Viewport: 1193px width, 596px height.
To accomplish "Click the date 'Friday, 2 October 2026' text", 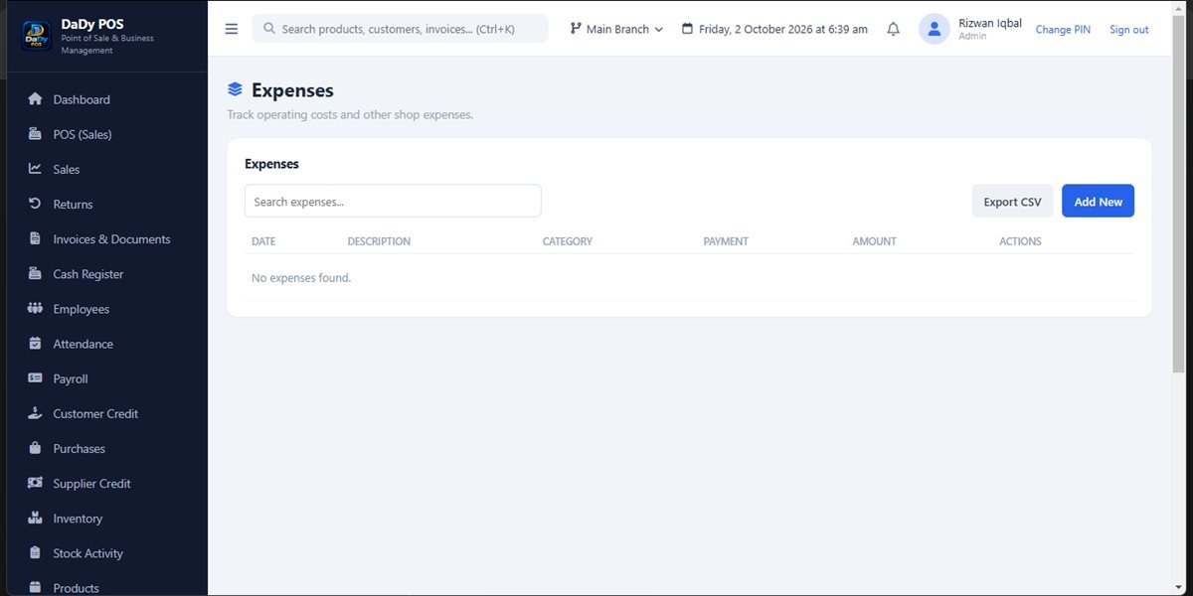I will pyautogui.click(x=757, y=29).
